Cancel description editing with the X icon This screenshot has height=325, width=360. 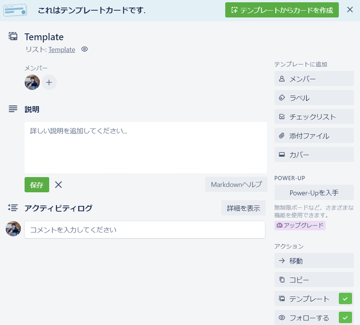click(x=58, y=184)
